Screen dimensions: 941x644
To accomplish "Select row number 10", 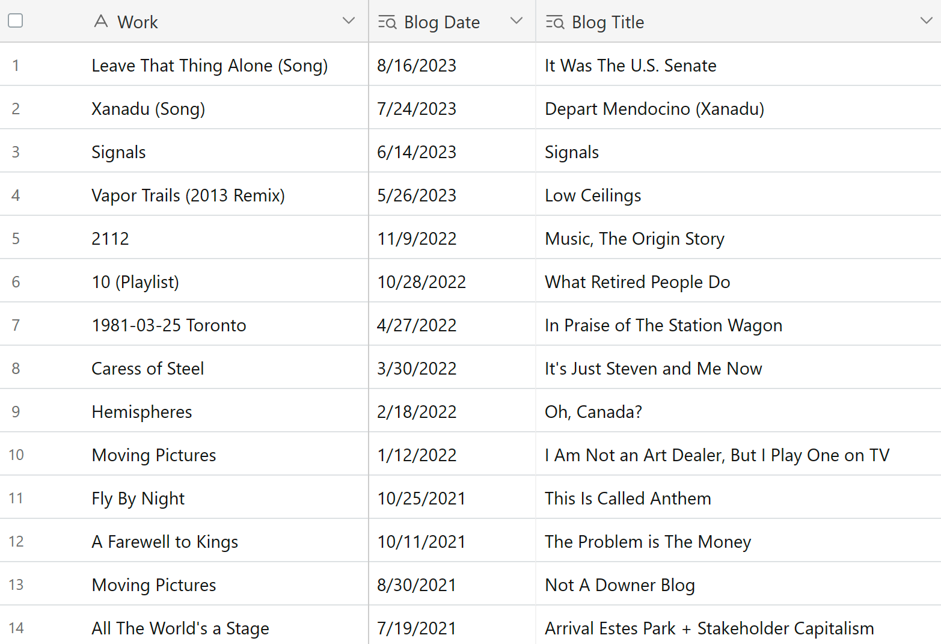I will 16,455.
